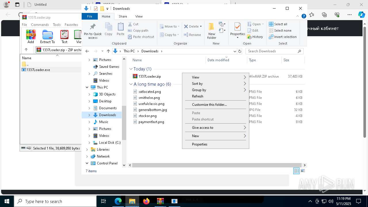The width and height of the screenshot is (368, 207).
Task: Click refresh button next to address bar
Action: coord(239,51)
